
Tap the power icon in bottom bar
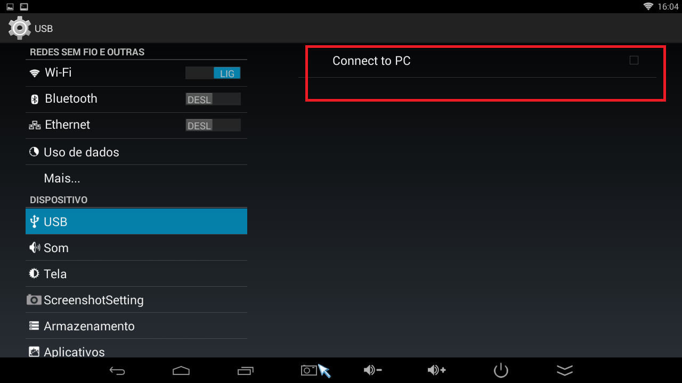coord(501,370)
